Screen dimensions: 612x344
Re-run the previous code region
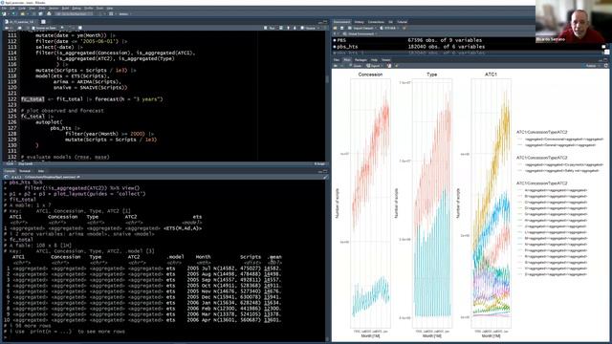coord(280,28)
